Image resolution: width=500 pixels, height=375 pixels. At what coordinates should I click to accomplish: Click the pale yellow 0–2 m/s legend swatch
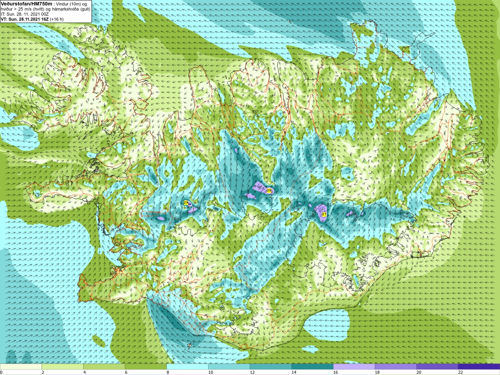pyautogui.click(x=21, y=367)
